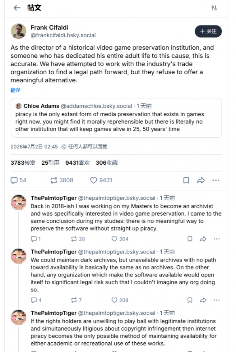This screenshot has width=236, height=352.
Task: Open the quoted Chloe Adams post
Action: pyautogui.click(x=116, y=117)
